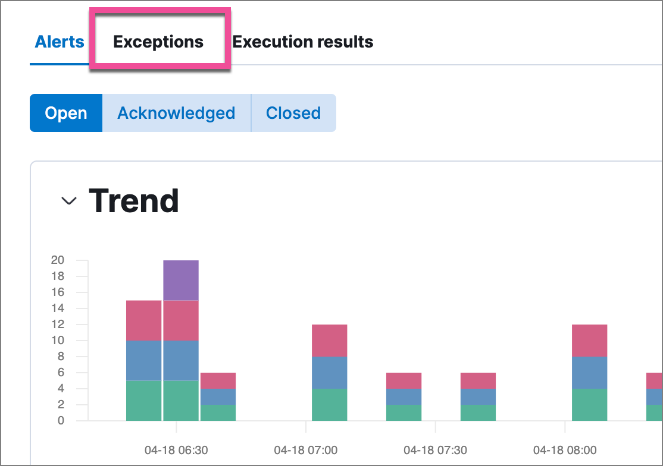
Task: Collapse the Trend section chevron
Action: 67,200
